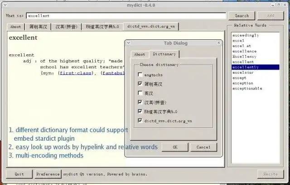This screenshot has width=290, height=185.
Task: Close the Tab Dialog with its X icon
Action: [x=218, y=43]
